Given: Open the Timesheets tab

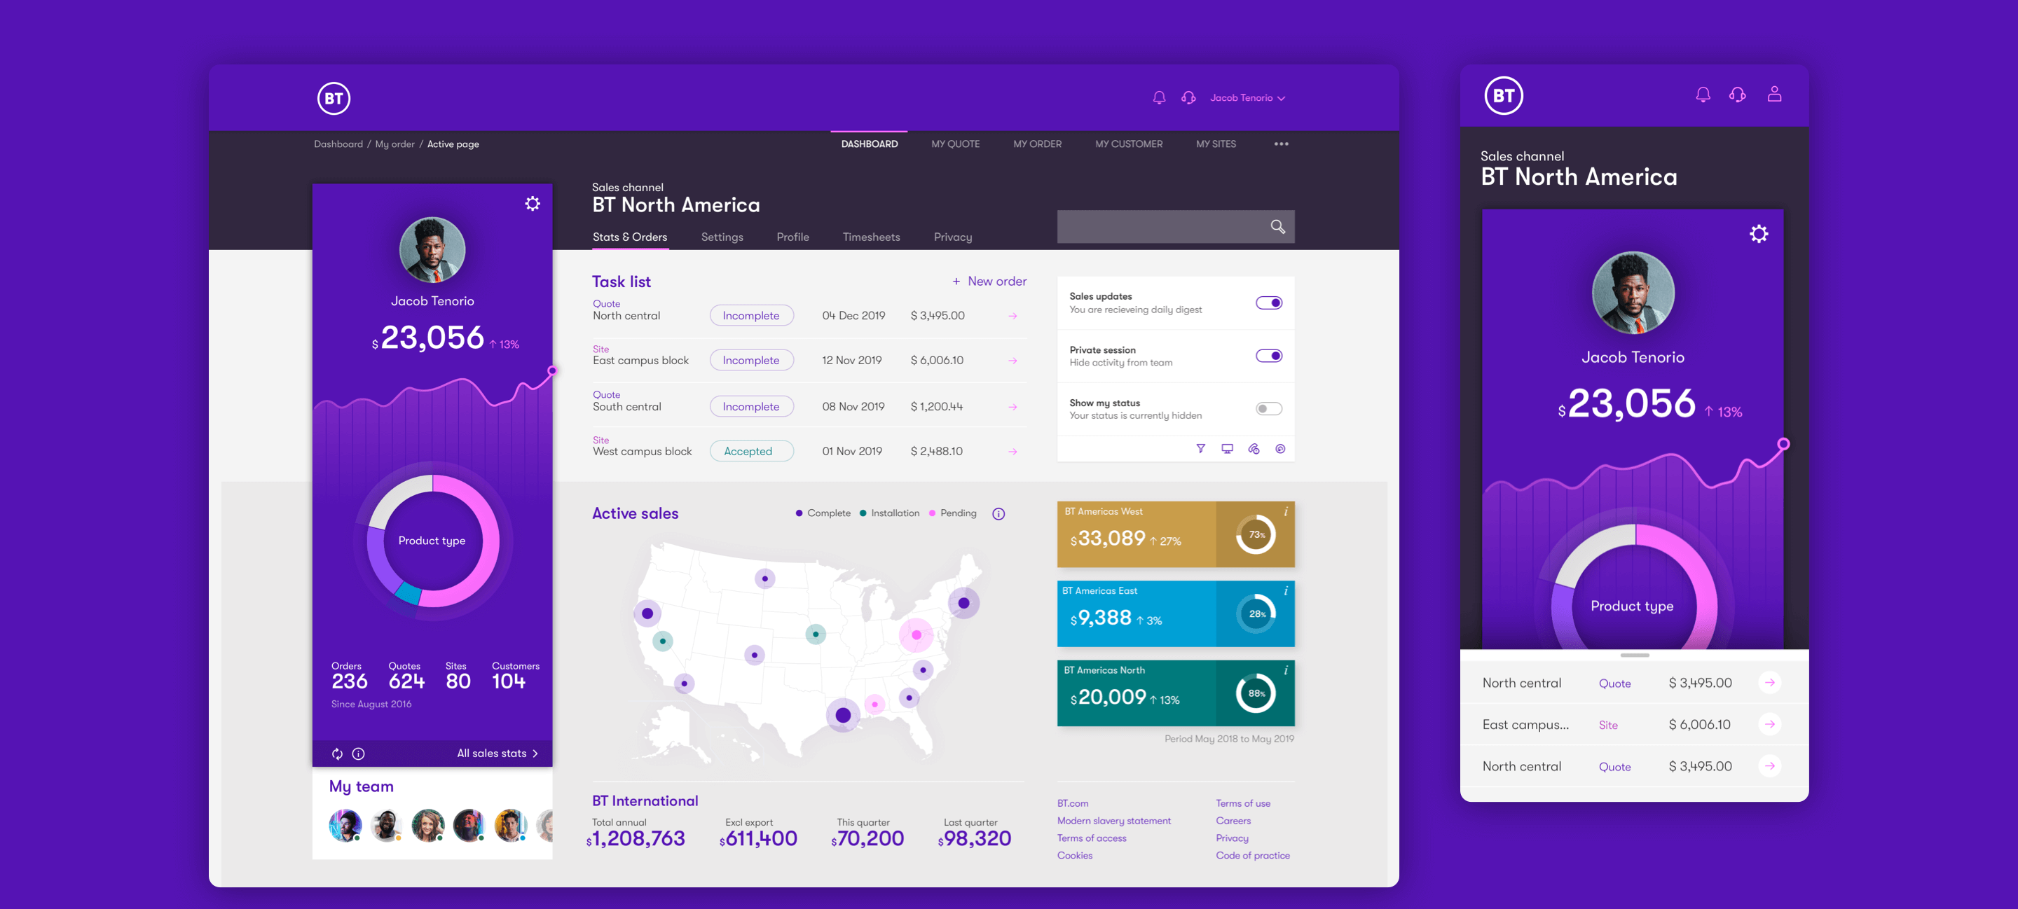Looking at the screenshot, I should pos(870,237).
